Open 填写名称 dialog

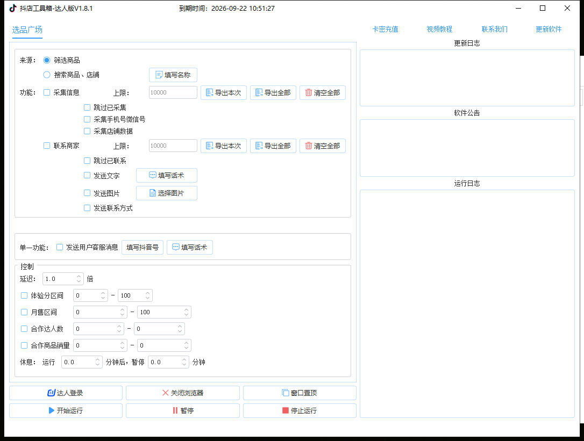point(173,75)
